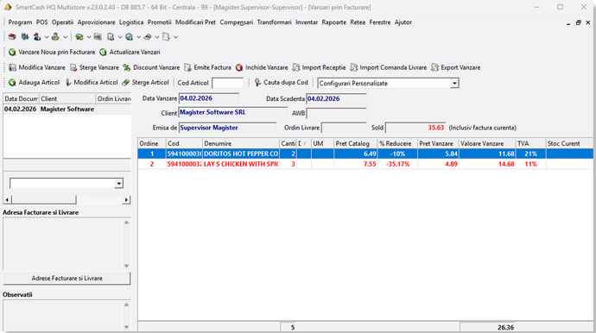596x333 pixels.
Task: Click the horizontal scrollbar left arrow in sales list
Action: pos(7,200)
